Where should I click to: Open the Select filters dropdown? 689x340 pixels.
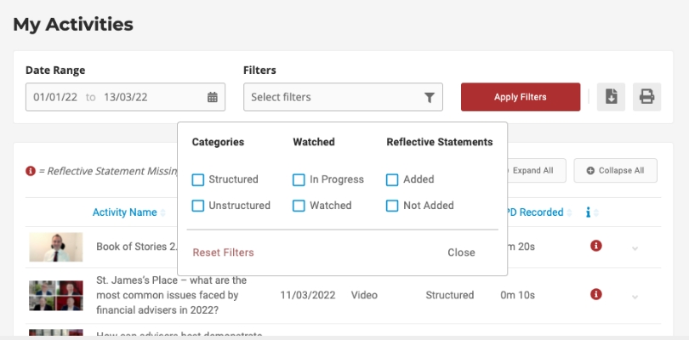(343, 97)
